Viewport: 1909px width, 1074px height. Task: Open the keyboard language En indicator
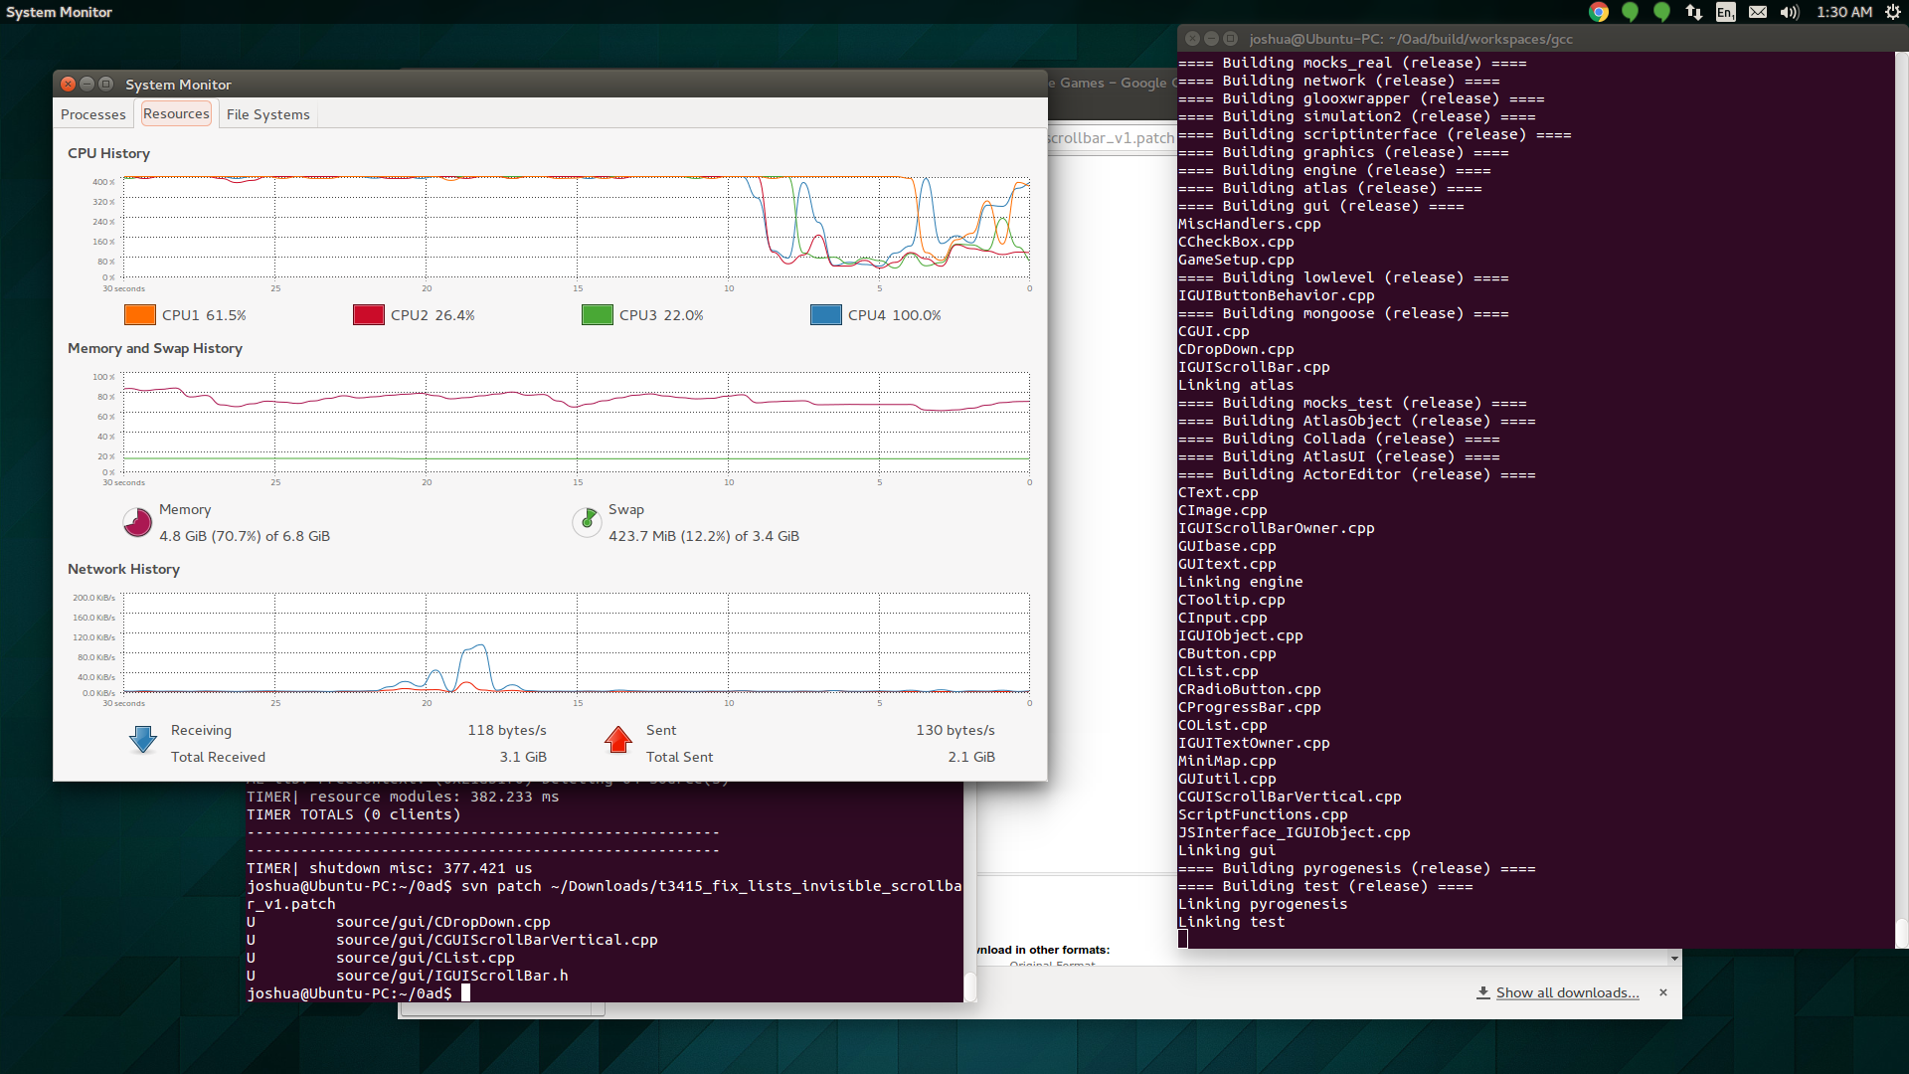(1726, 12)
